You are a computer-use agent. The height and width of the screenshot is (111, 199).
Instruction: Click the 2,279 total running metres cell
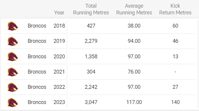click(x=91, y=41)
